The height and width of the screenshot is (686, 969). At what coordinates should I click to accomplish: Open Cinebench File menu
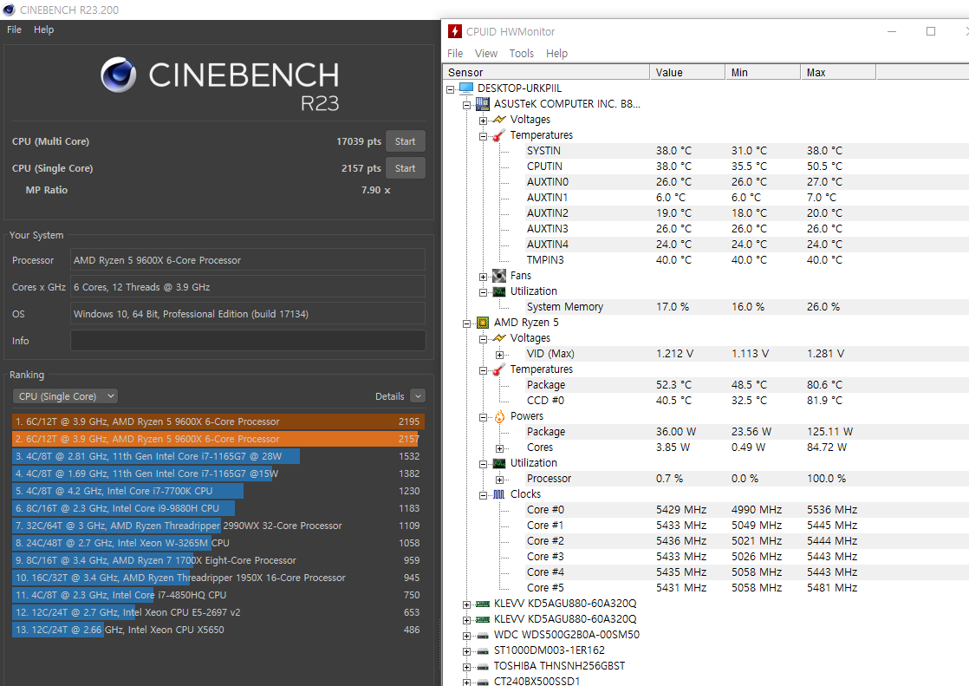pos(14,29)
